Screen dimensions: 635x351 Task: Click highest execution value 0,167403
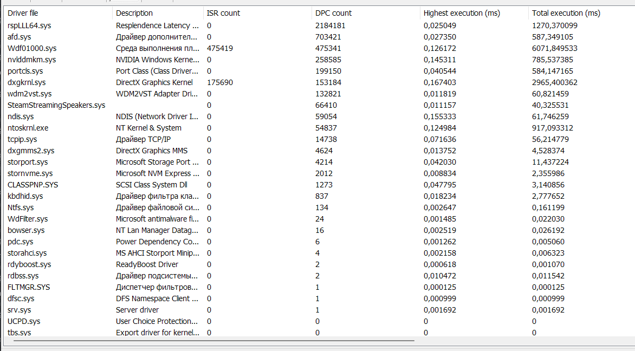click(x=440, y=82)
